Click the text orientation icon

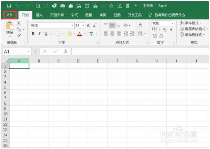(126, 25)
